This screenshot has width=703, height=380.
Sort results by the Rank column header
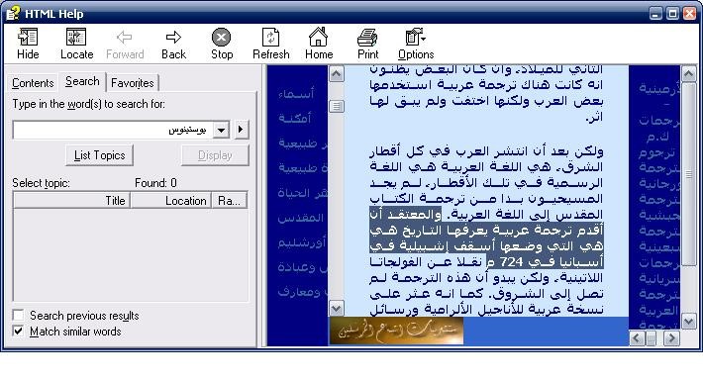[x=230, y=201]
